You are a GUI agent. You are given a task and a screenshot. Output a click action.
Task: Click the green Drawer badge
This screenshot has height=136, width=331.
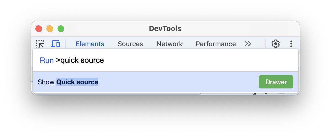coord(276,82)
